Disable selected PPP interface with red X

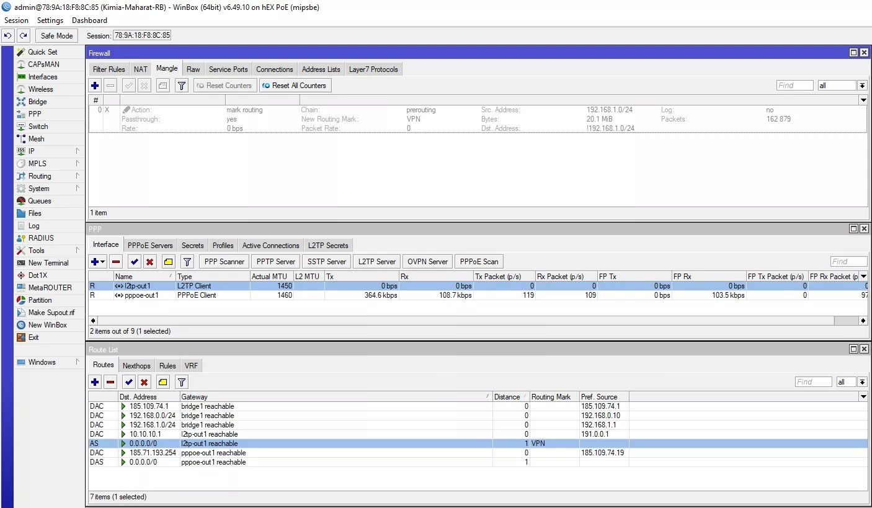tap(150, 262)
